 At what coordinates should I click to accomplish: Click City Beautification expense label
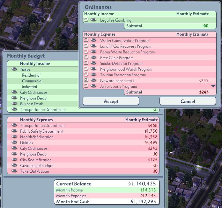(36, 160)
